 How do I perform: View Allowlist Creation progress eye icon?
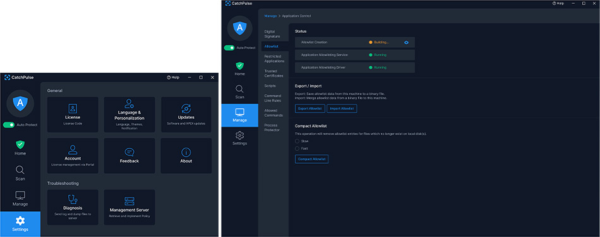[x=406, y=42]
